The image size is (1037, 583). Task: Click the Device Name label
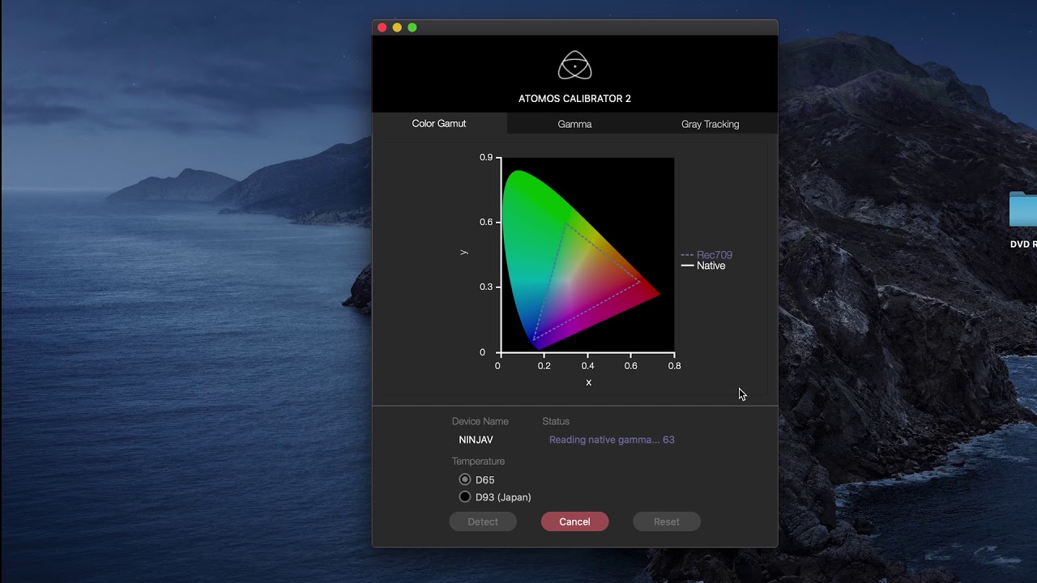[x=480, y=421]
